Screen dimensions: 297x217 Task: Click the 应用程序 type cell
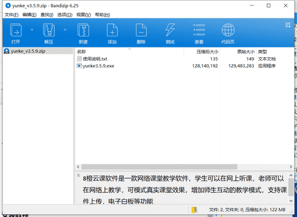click(267, 66)
